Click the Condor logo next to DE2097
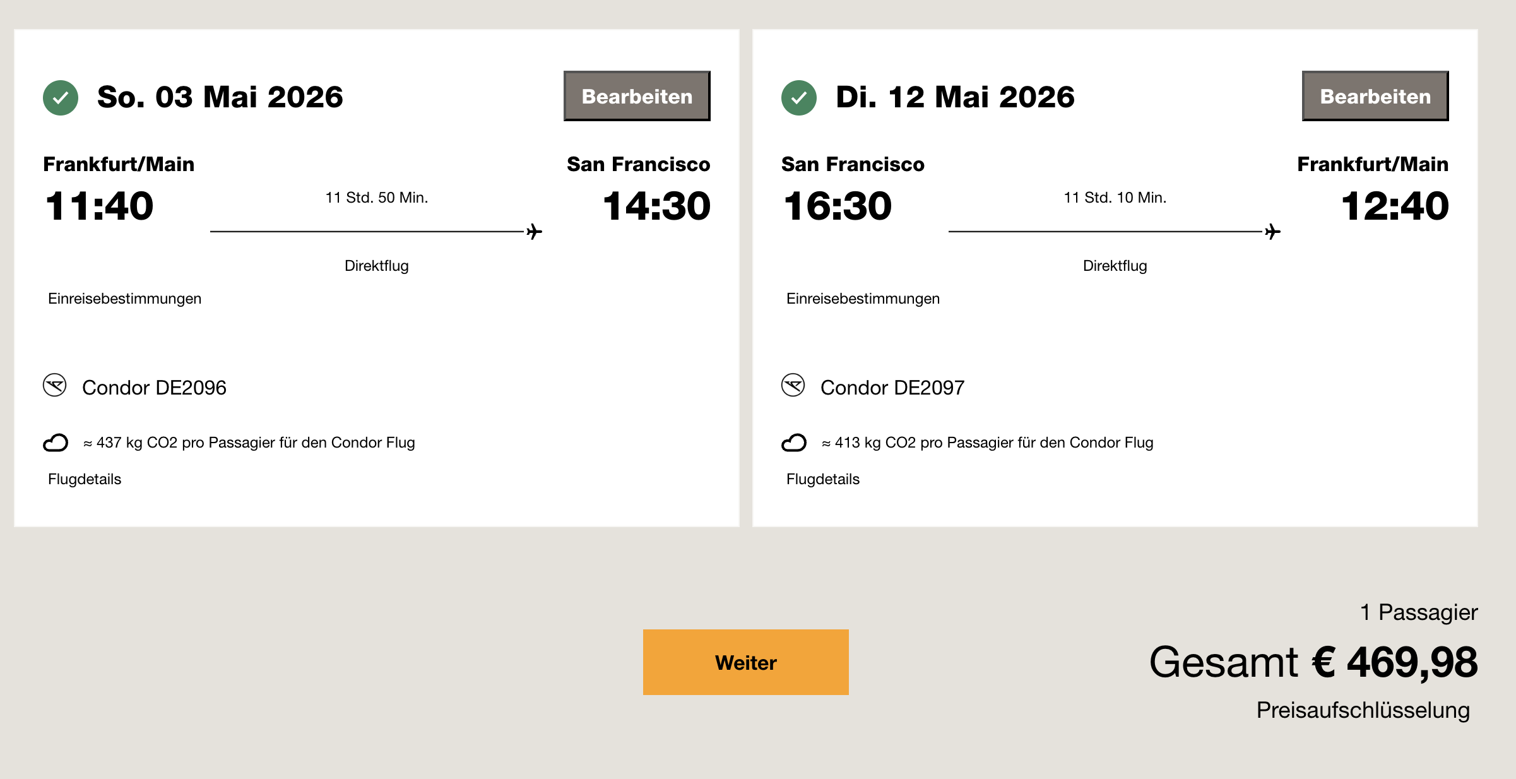The image size is (1516, 779). (x=793, y=385)
